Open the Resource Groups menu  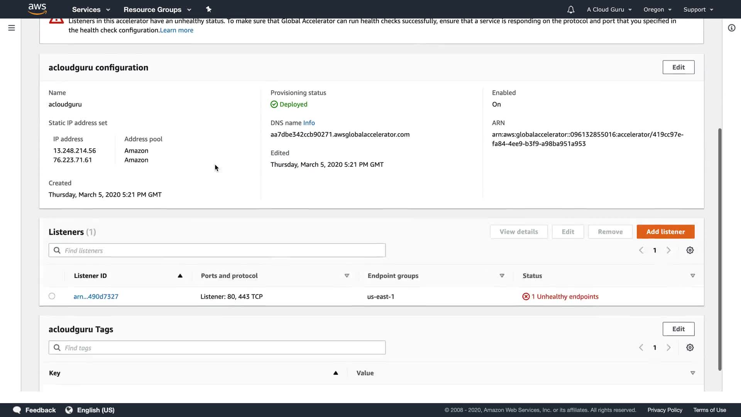(x=157, y=10)
